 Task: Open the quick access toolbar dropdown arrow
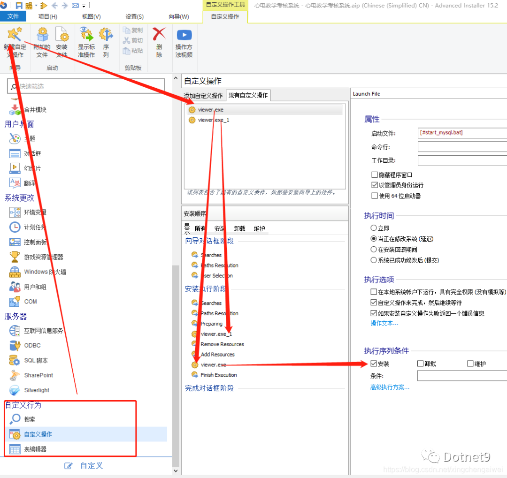(84, 6)
